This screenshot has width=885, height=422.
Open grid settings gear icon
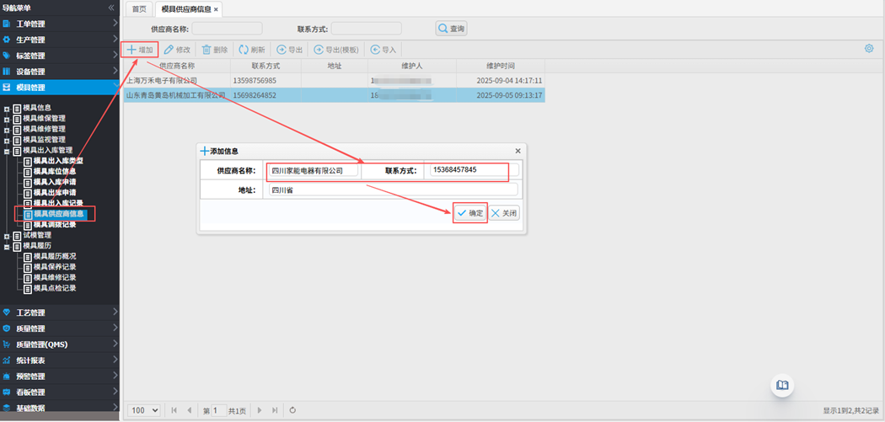point(869,49)
